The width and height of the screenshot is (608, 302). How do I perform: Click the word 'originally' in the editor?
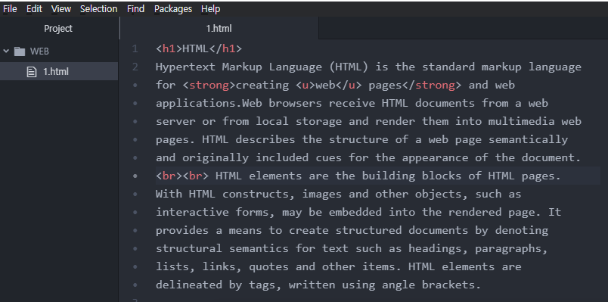(216, 157)
